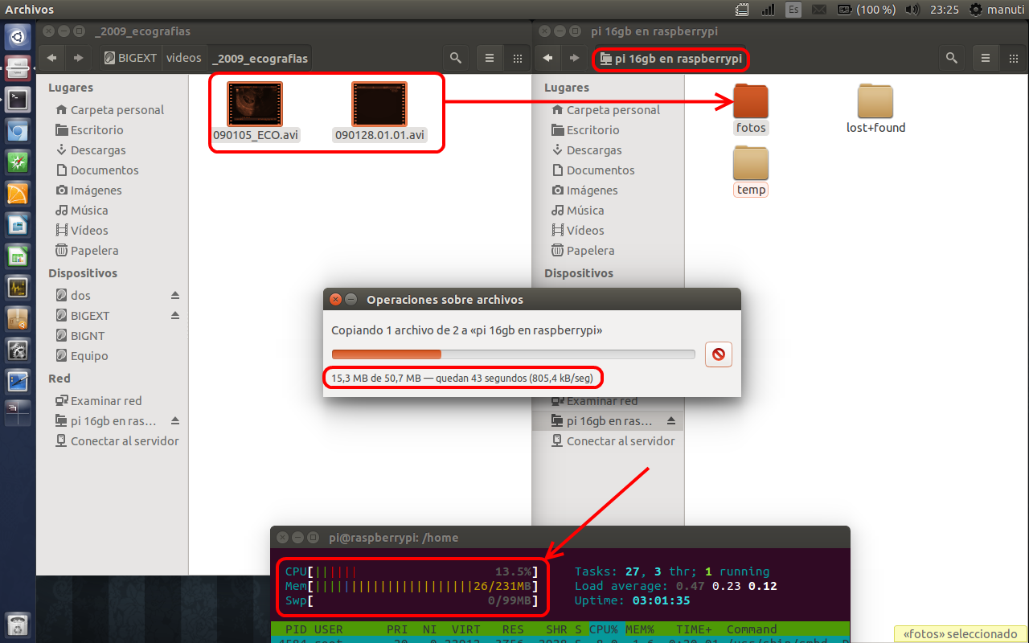Select 'videos' in path bar
Viewport: 1029px width, 643px height.
pyautogui.click(x=183, y=58)
